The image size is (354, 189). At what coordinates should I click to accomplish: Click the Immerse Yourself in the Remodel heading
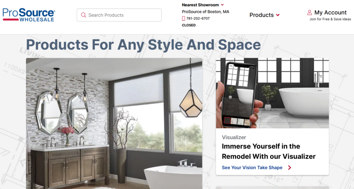click(x=269, y=151)
